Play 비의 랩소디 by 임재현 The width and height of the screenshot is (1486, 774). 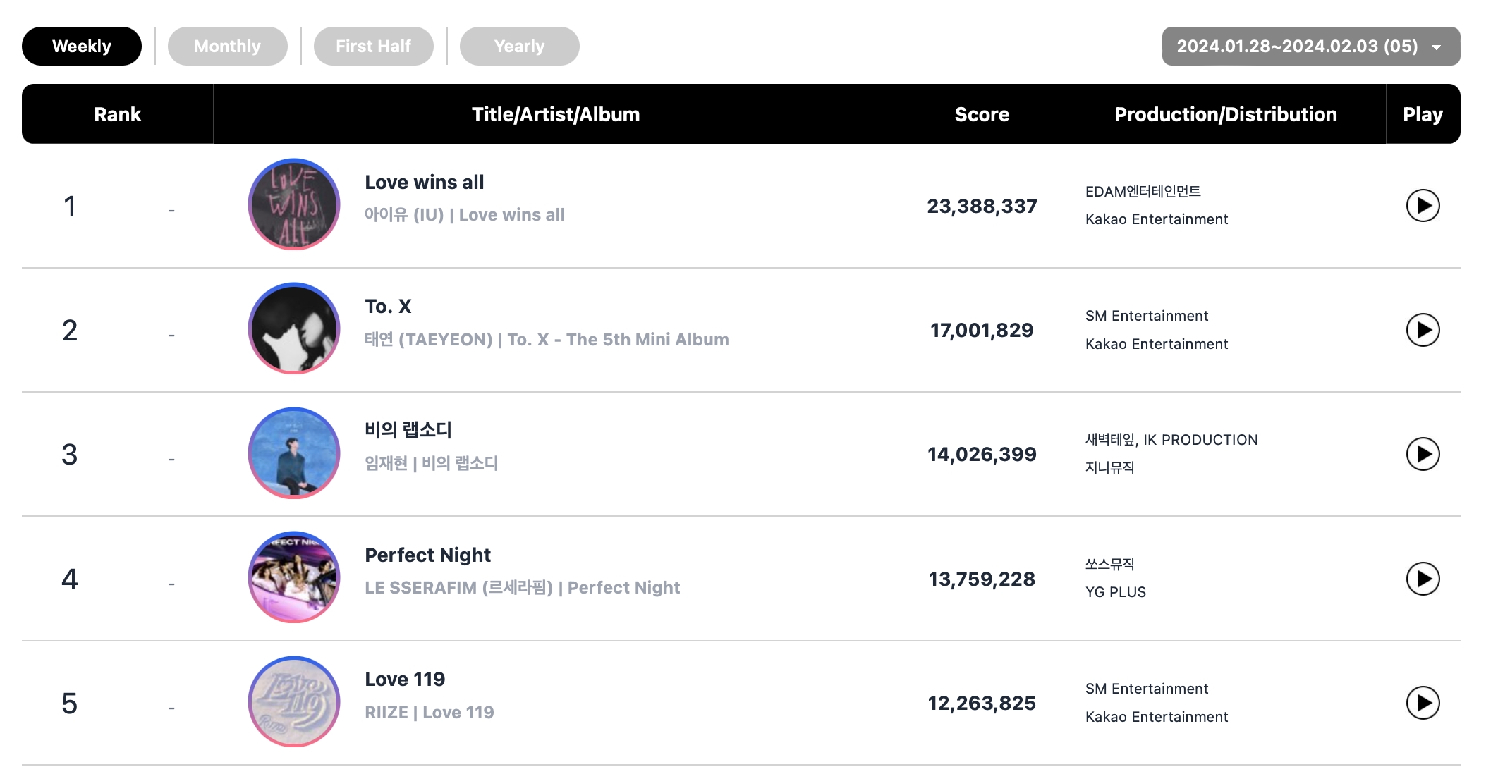tap(1423, 454)
